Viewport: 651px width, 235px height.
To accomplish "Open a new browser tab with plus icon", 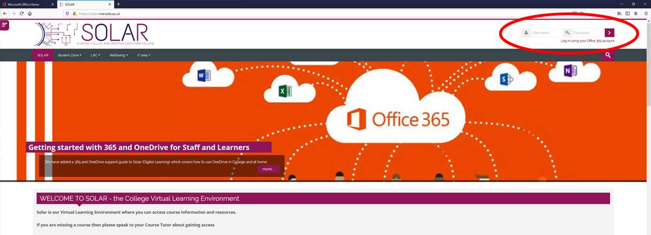I will [118, 4].
